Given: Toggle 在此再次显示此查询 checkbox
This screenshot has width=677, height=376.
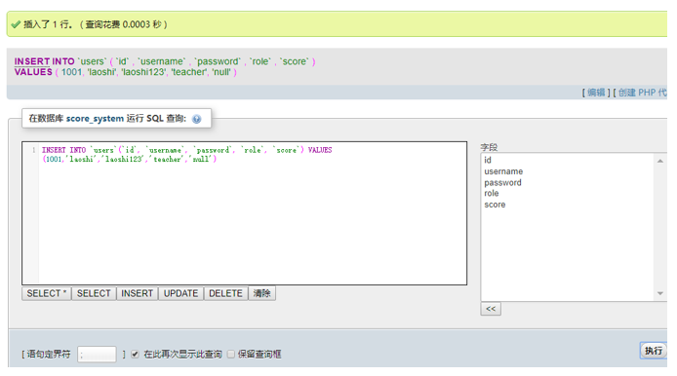Looking at the screenshot, I should click(136, 354).
